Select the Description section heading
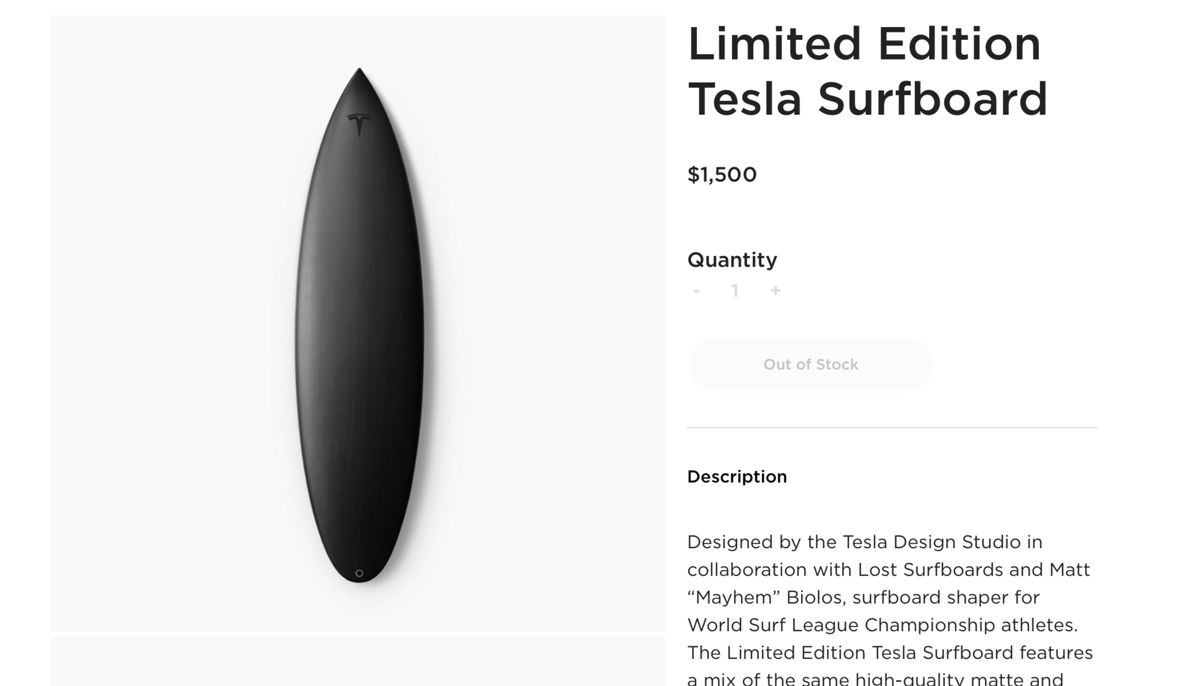Screen dimensions: 1180x686 (737, 477)
